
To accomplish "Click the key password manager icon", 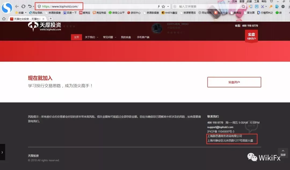I will tap(271, 6).
